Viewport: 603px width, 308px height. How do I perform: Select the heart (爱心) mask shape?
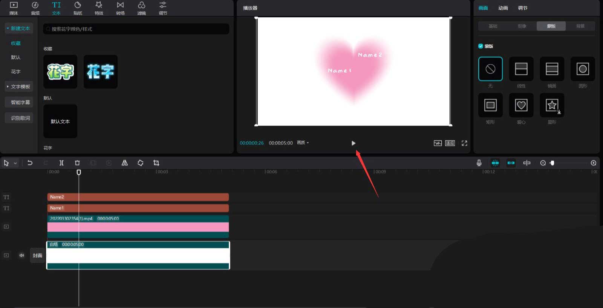[521, 105]
